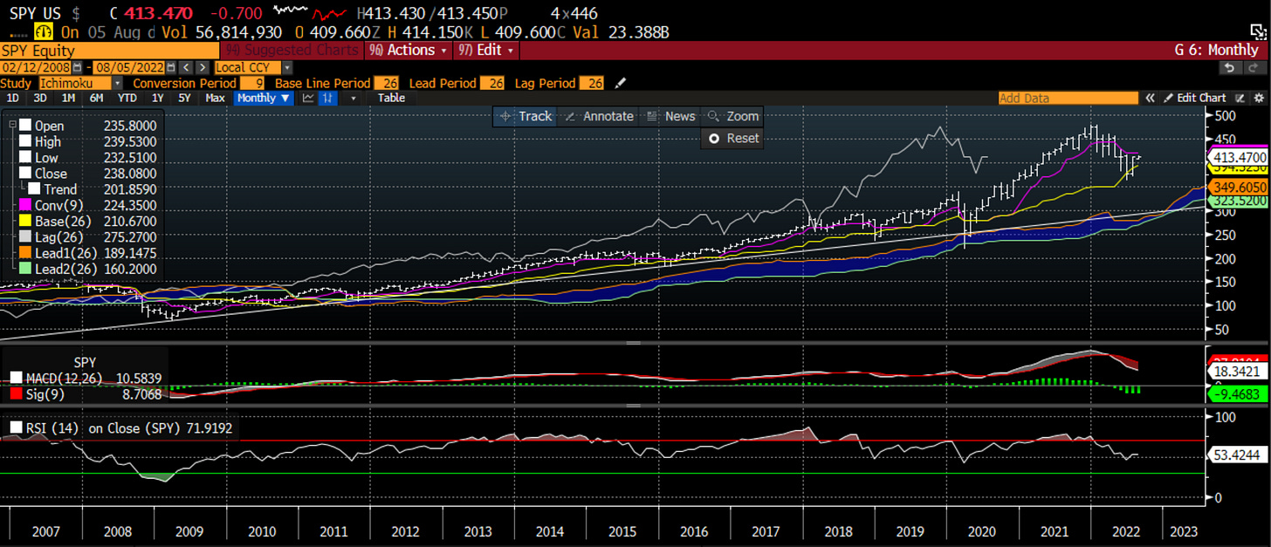Screen dimensions: 1271x547
Task: Open the start date calendar picker
Action: click(77, 67)
